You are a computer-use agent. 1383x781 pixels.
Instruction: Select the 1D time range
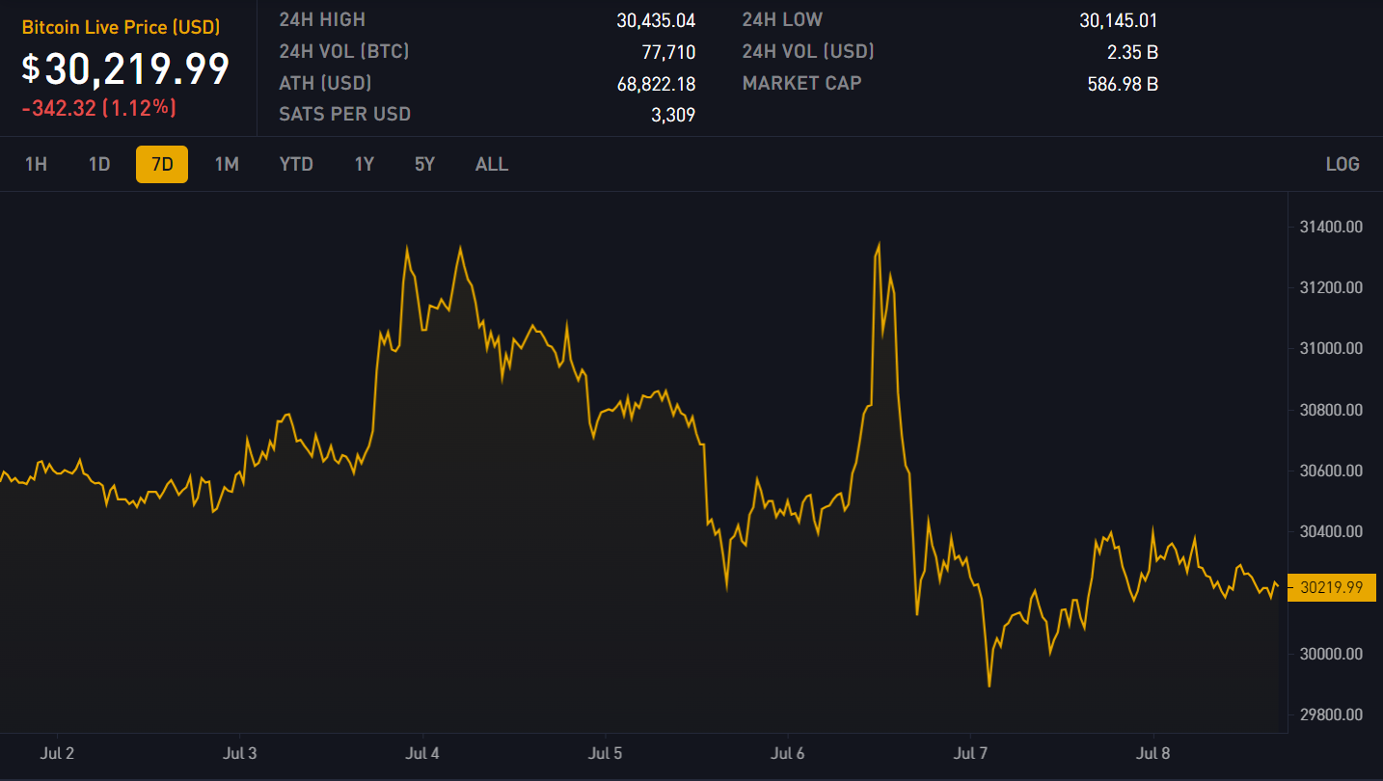coord(99,164)
